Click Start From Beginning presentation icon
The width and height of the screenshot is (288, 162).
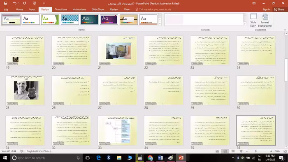pos(34,3)
